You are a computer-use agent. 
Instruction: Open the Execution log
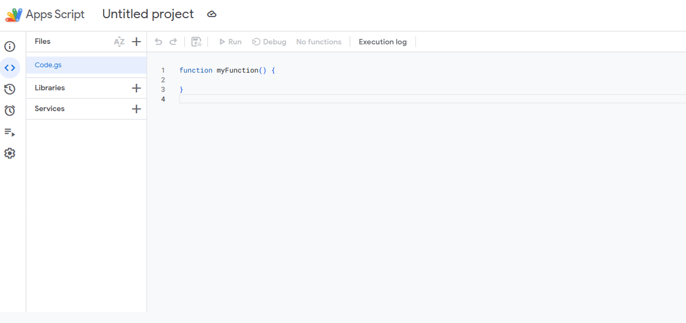383,41
